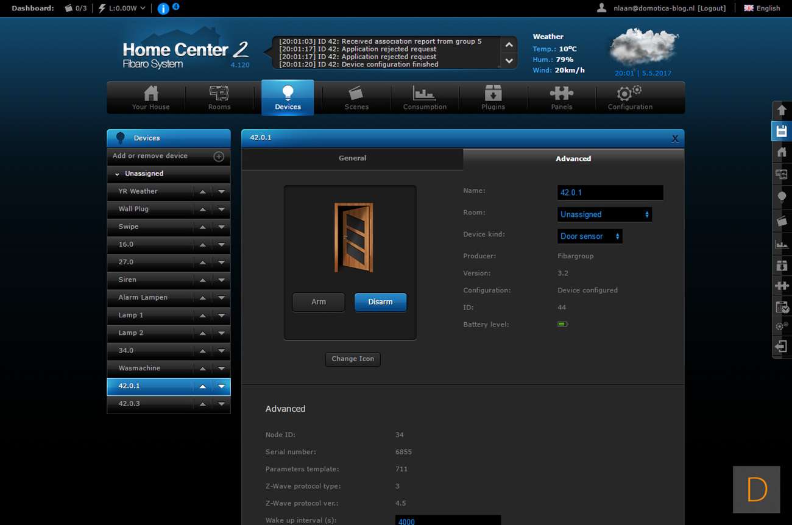
Task: Arm the door sensor
Action: (x=319, y=302)
